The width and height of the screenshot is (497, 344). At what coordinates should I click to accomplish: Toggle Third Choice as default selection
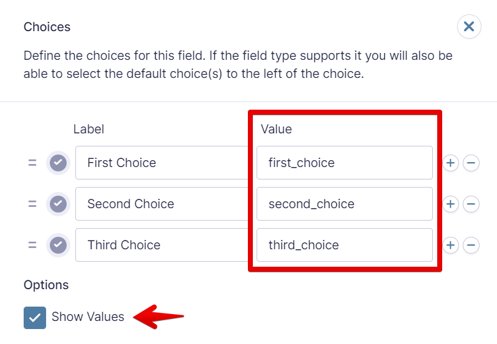click(58, 245)
